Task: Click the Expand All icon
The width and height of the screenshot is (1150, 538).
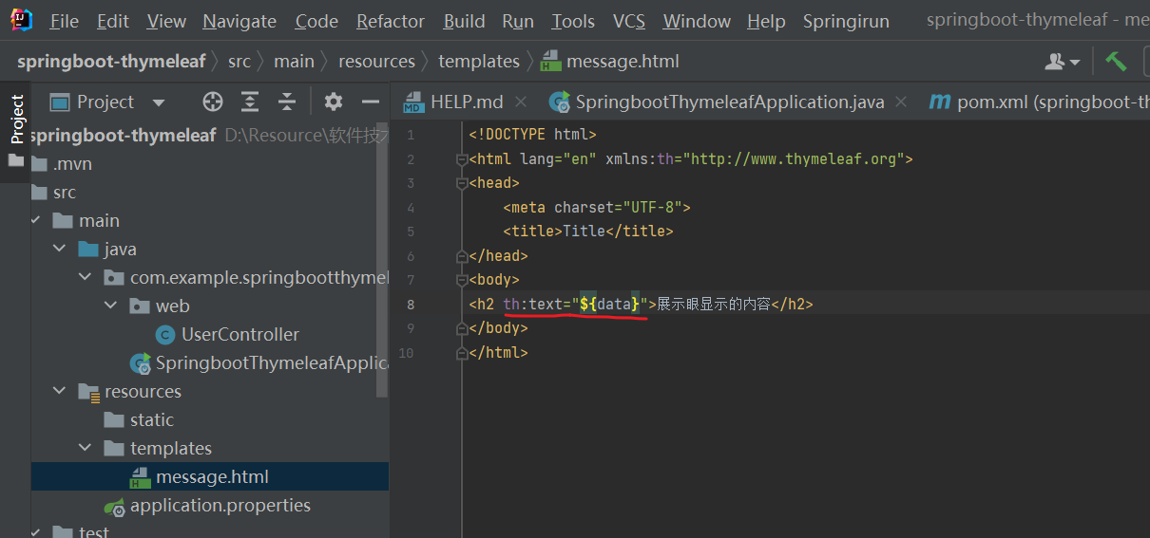Action: (250, 102)
